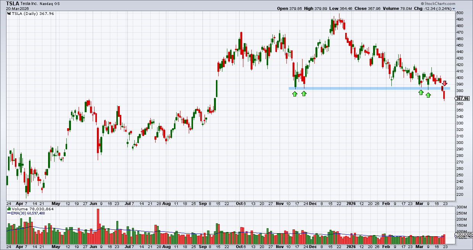Click the 400 label on the price axis
Image resolution: width=473 pixels, height=250 pixels.
460,78
